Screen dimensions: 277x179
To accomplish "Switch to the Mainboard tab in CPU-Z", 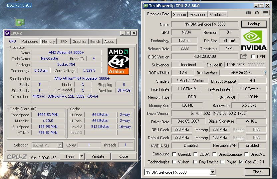I will click(30, 42).
